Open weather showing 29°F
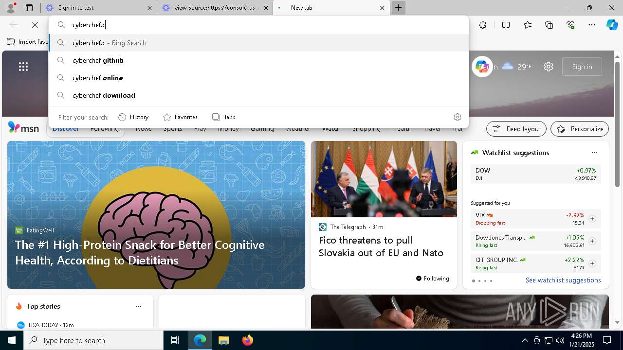The image size is (623, 350). pyautogui.click(x=517, y=67)
